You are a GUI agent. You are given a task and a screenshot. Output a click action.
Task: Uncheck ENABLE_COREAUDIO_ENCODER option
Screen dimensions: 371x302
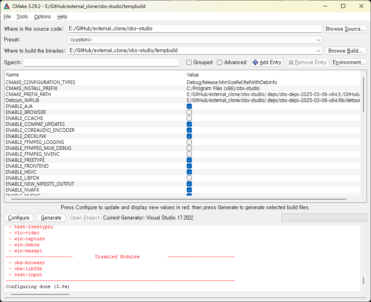189,130
